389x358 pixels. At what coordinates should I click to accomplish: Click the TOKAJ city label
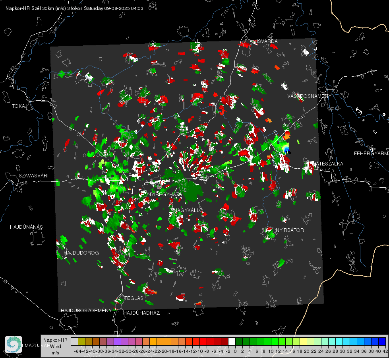19,106
